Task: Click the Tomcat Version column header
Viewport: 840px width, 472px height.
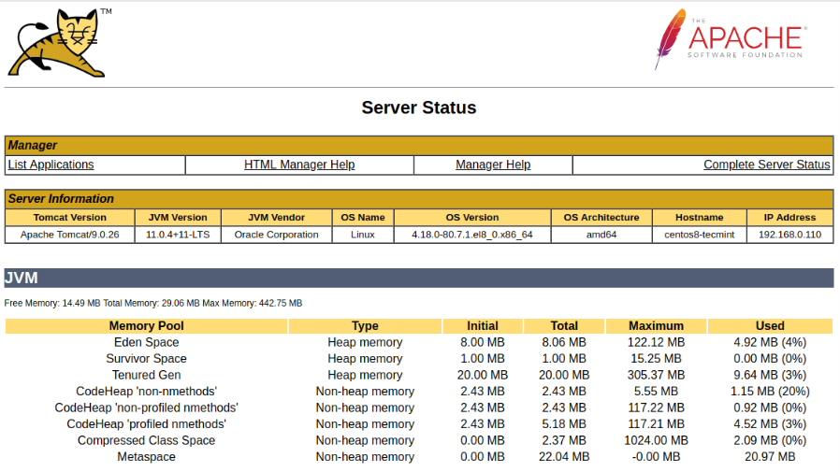Action: [x=69, y=217]
